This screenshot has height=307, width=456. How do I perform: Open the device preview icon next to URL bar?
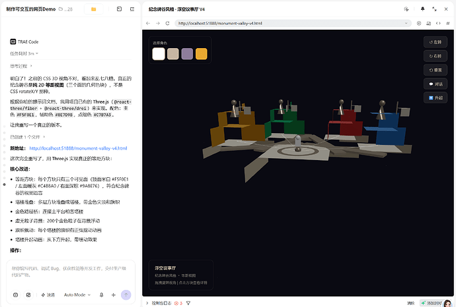428,23
